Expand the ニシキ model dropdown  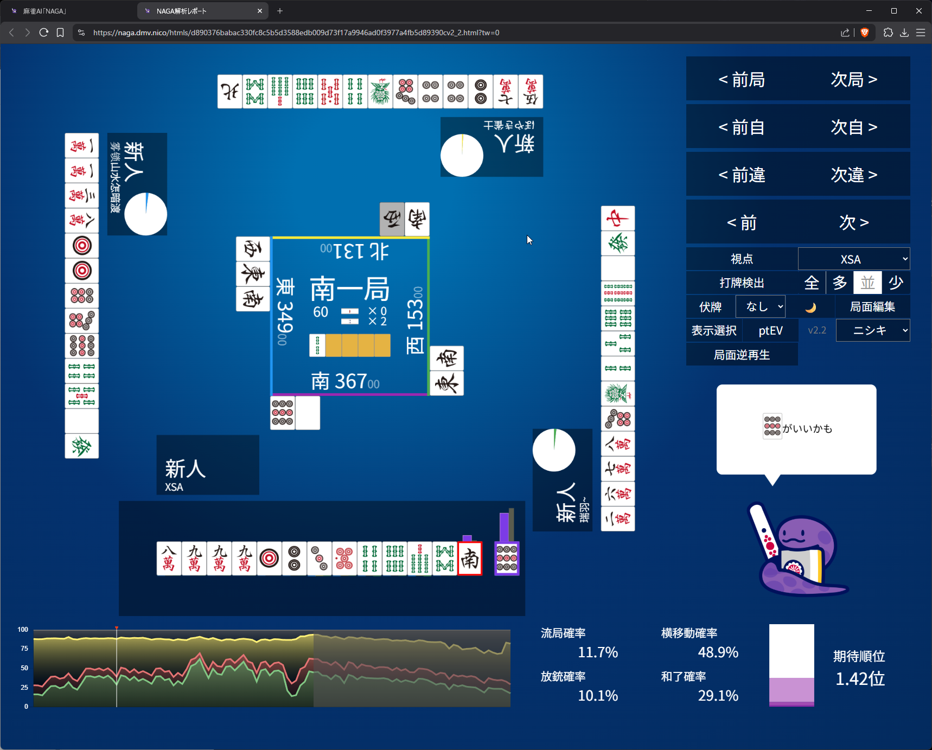[873, 330]
